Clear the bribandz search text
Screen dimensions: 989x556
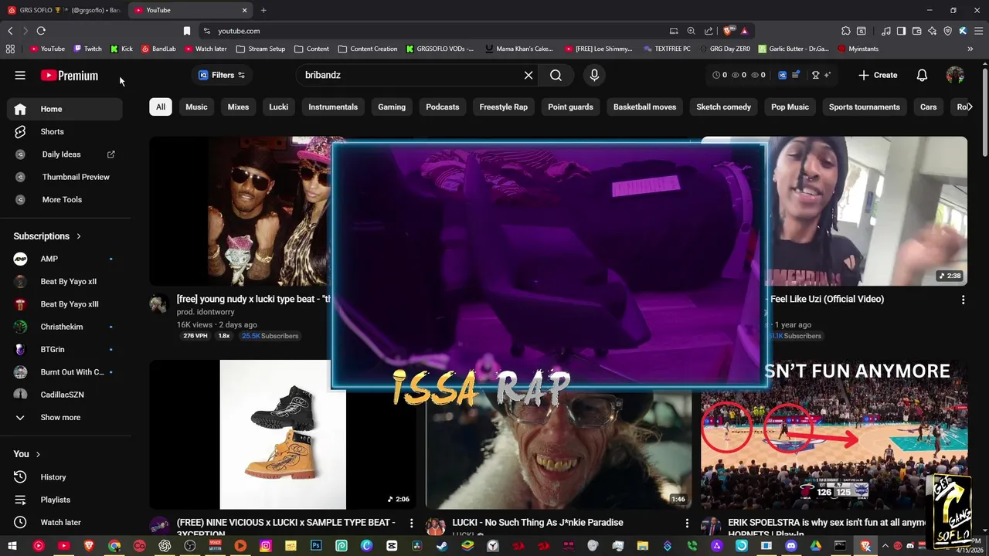(x=528, y=75)
